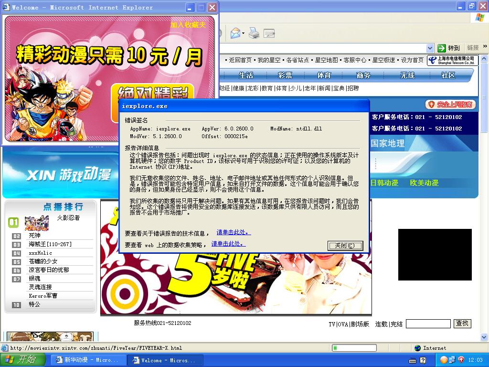Click the Internet zone globe icon
The width and height of the screenshot is (489, 367).
click(x=417, y=348)
